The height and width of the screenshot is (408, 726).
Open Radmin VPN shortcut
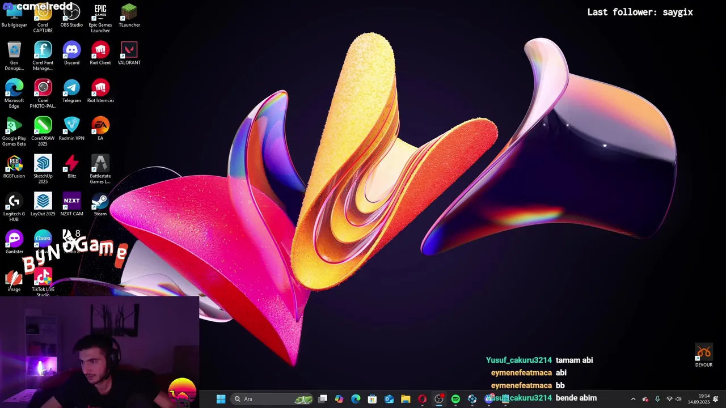pos(71,129)
